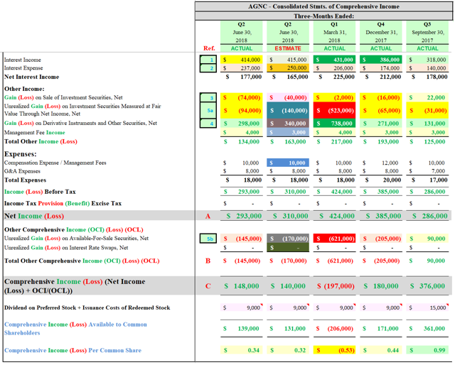Select the yellow (0.53) per share cell
Screen dimensions: 455x365
pos(334,350)
